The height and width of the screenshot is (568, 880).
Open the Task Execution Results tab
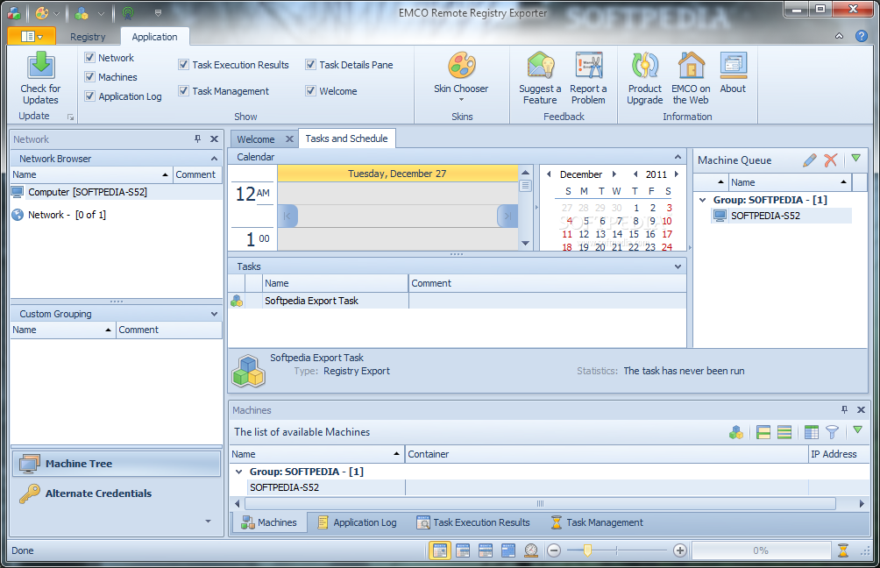tap(473, 522)
